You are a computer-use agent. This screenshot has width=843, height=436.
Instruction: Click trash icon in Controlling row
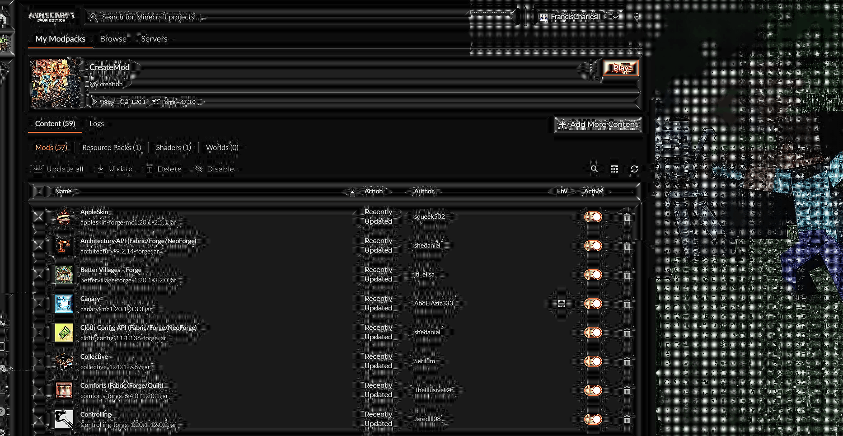point(627,419)
